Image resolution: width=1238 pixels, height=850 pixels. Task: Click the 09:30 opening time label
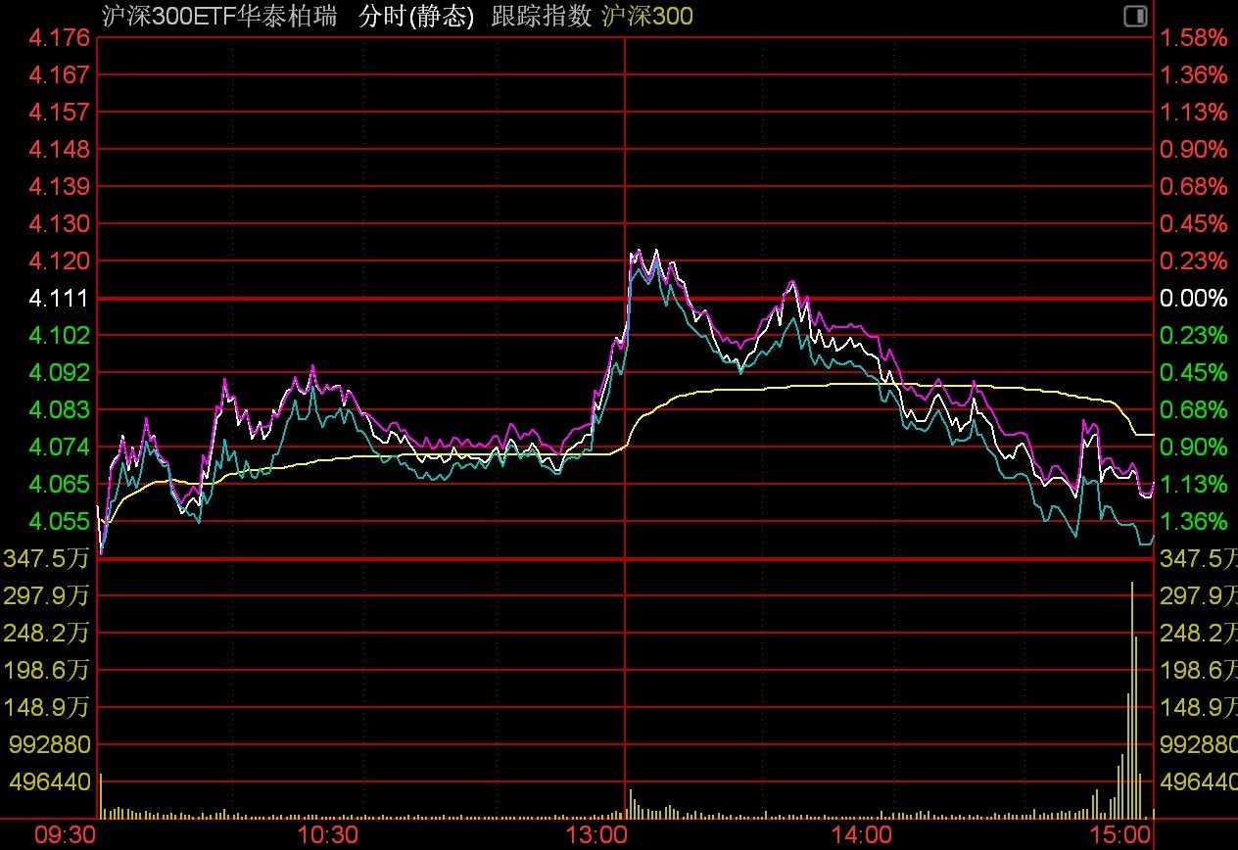pyautogui.click(x=66, y=835)
